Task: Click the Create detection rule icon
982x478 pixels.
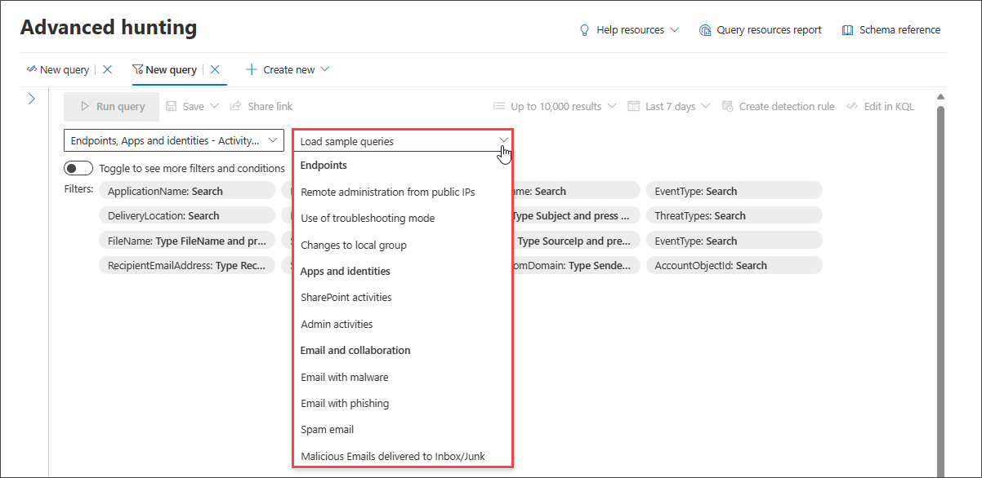Action: pos(726,105)
